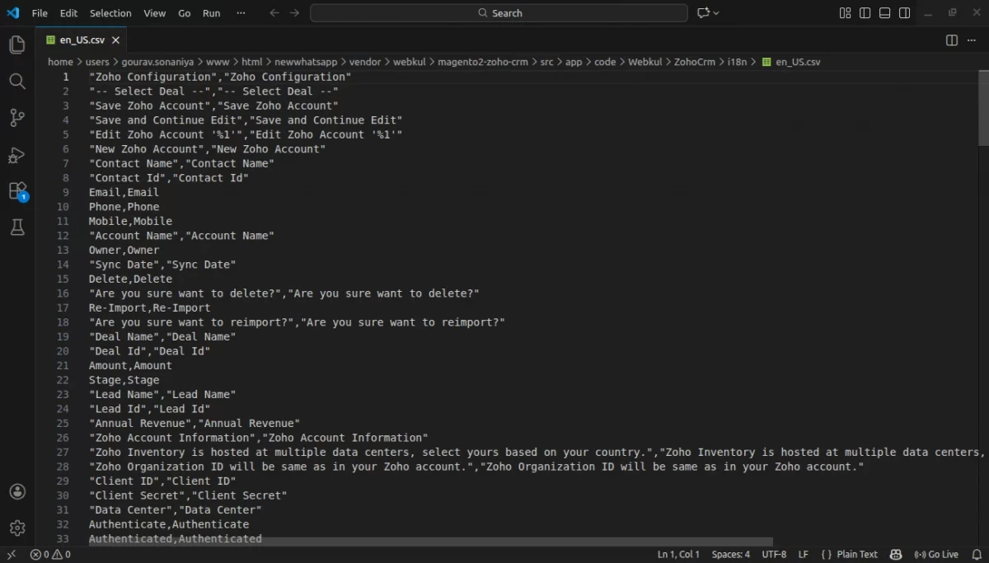989x563 pixels.
Task: Open the Copilot status icon in the status bar
Action: [x=897, y=555]
